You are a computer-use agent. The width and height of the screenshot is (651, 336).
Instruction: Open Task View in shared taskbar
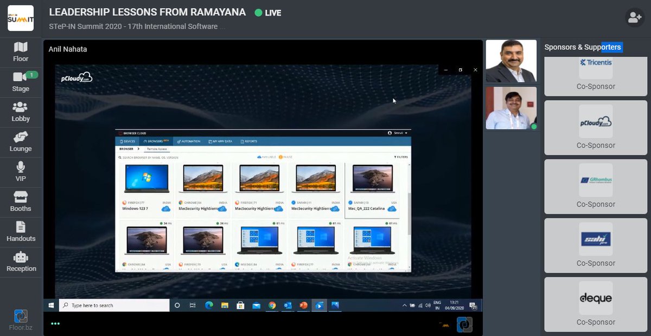[x=192, y=305]
